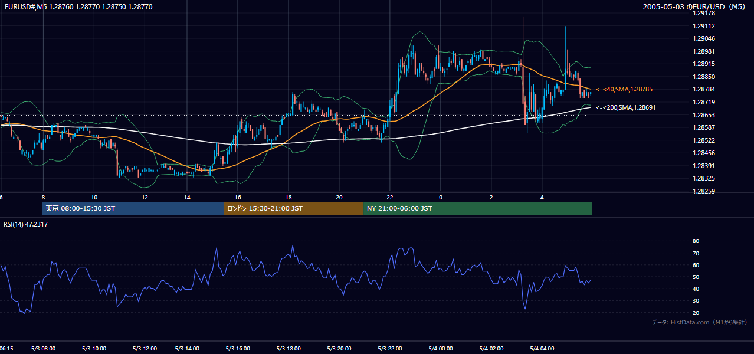This screenshot has height=354, width=754.
Task: Click price level 1.28653 on the axis
Action: click(x=703, y=115)
